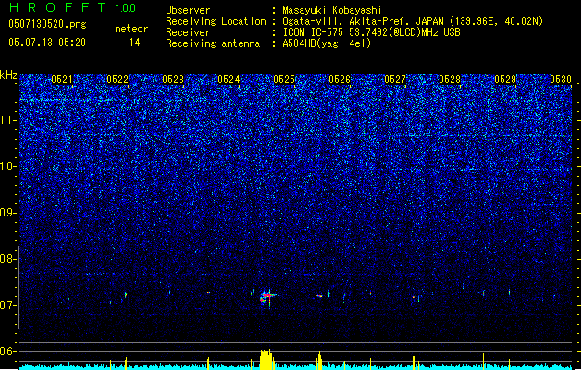Click the Receiver field label
Viewport: 582px width, 370px height.
coord(188,32)
